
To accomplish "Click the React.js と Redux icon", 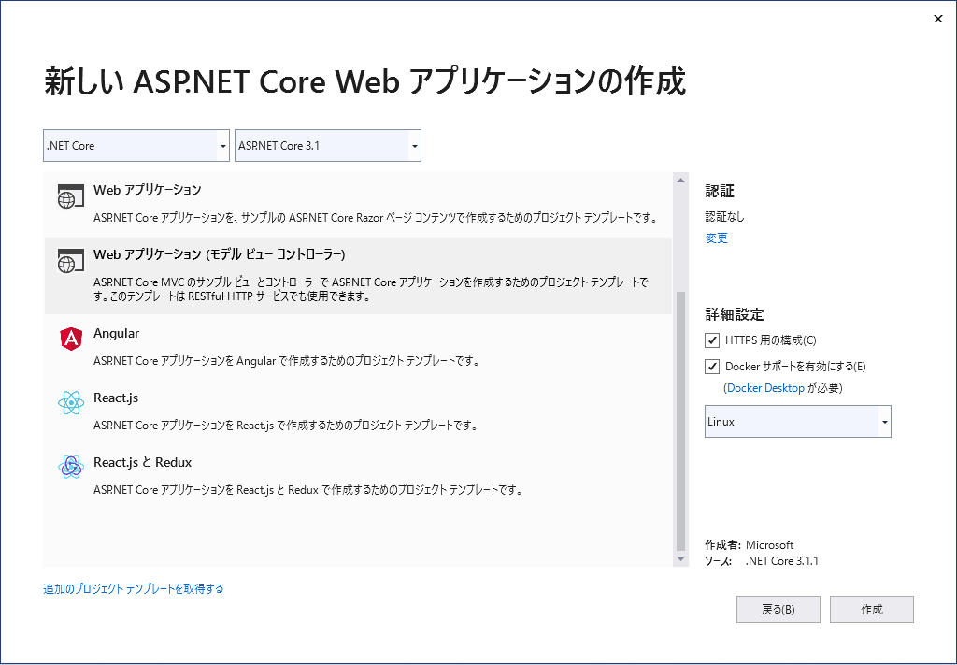I will 71,468.
